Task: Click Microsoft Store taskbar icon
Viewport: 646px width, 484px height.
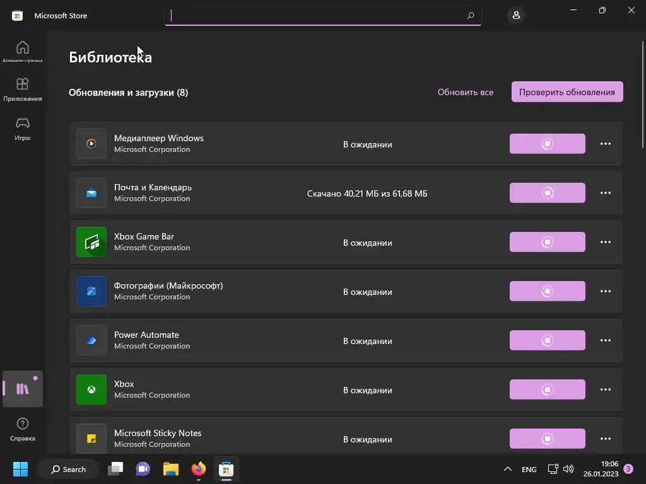Action: 226,469
